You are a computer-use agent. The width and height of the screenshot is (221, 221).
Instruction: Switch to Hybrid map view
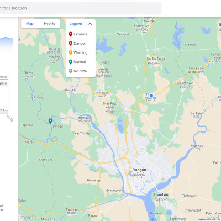coord(50,24)
